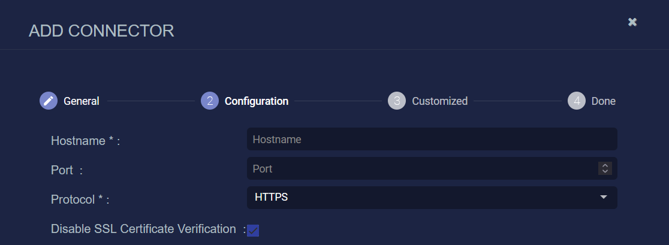Click the pencil icon for General step
Viewport: 669px width, 245px height.
[x=49, y=101]
